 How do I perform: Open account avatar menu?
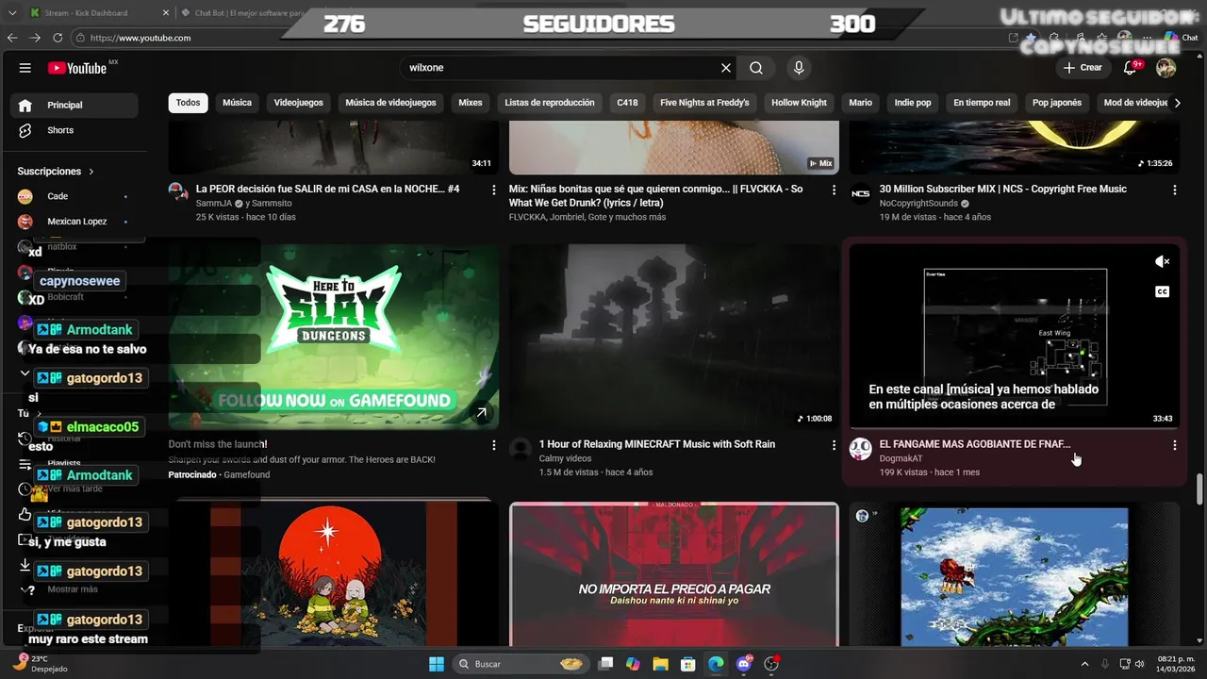click(x=1166, y=68)
